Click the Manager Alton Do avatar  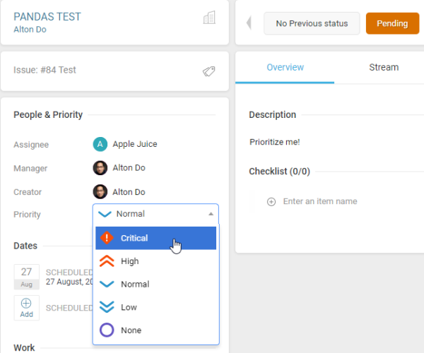point(100,168)
